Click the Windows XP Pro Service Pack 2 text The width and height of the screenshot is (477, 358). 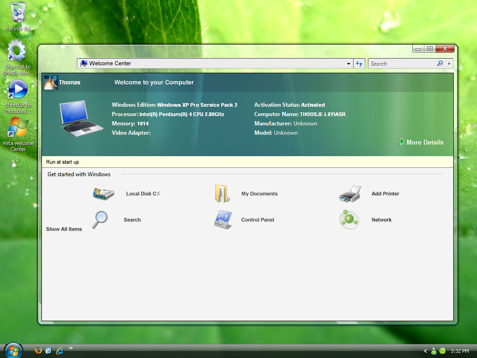coord(197,105)
